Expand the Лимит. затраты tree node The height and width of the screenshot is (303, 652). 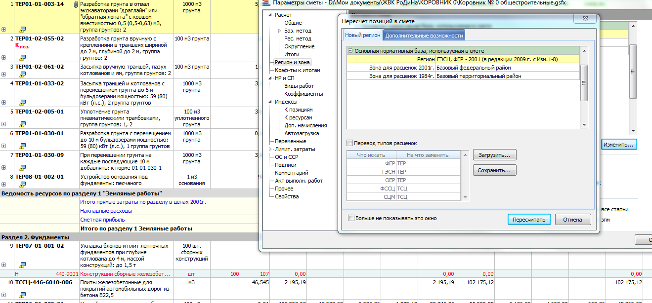(x=270, y=150)
